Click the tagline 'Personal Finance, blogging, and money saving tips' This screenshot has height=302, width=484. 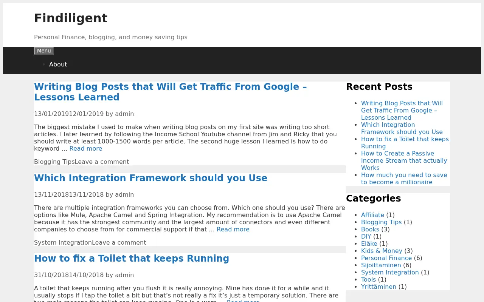[110, 37]
